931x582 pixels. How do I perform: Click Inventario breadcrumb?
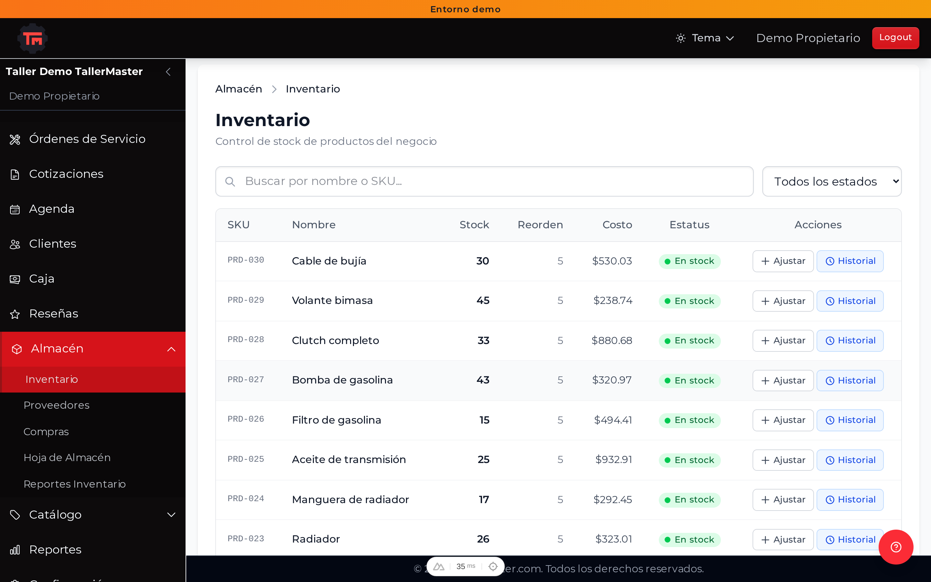313,89
